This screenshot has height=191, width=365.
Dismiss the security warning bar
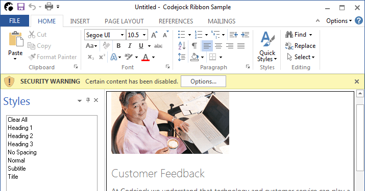pos(357,81)
